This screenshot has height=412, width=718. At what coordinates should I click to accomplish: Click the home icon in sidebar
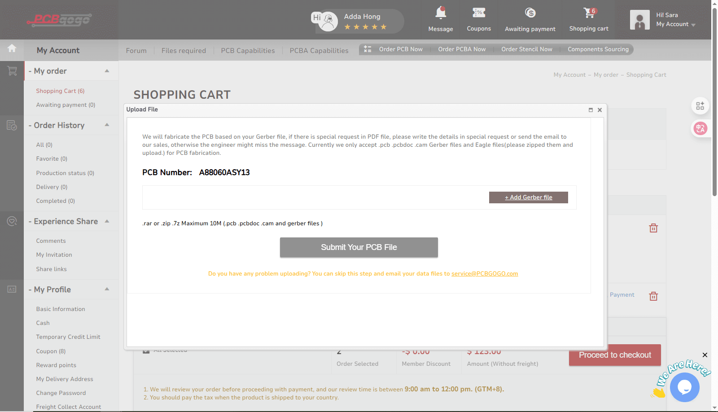click(x=12, y=48)
